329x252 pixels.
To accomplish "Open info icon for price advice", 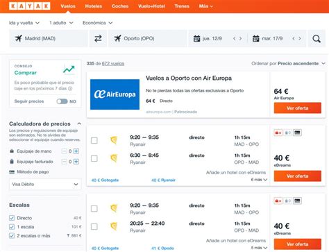I will click(70, 89).
